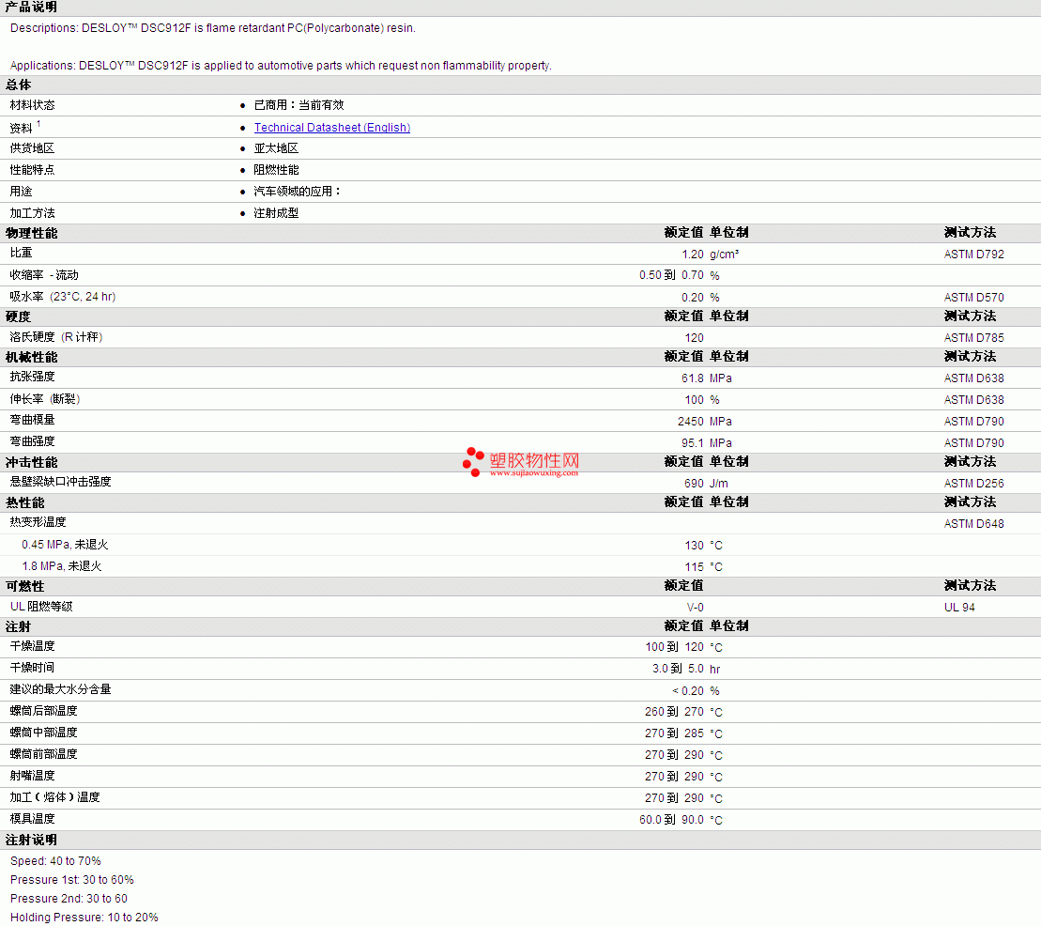
Task: Click the 2450 MPa flexural modulus value
Action: [704, 422]
